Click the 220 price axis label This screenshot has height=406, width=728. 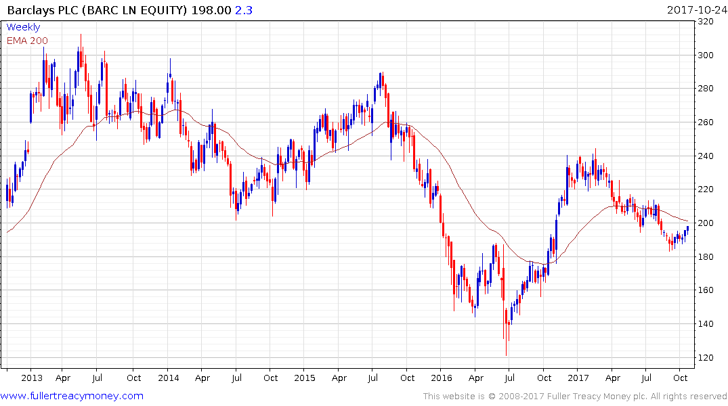point(706,189)
